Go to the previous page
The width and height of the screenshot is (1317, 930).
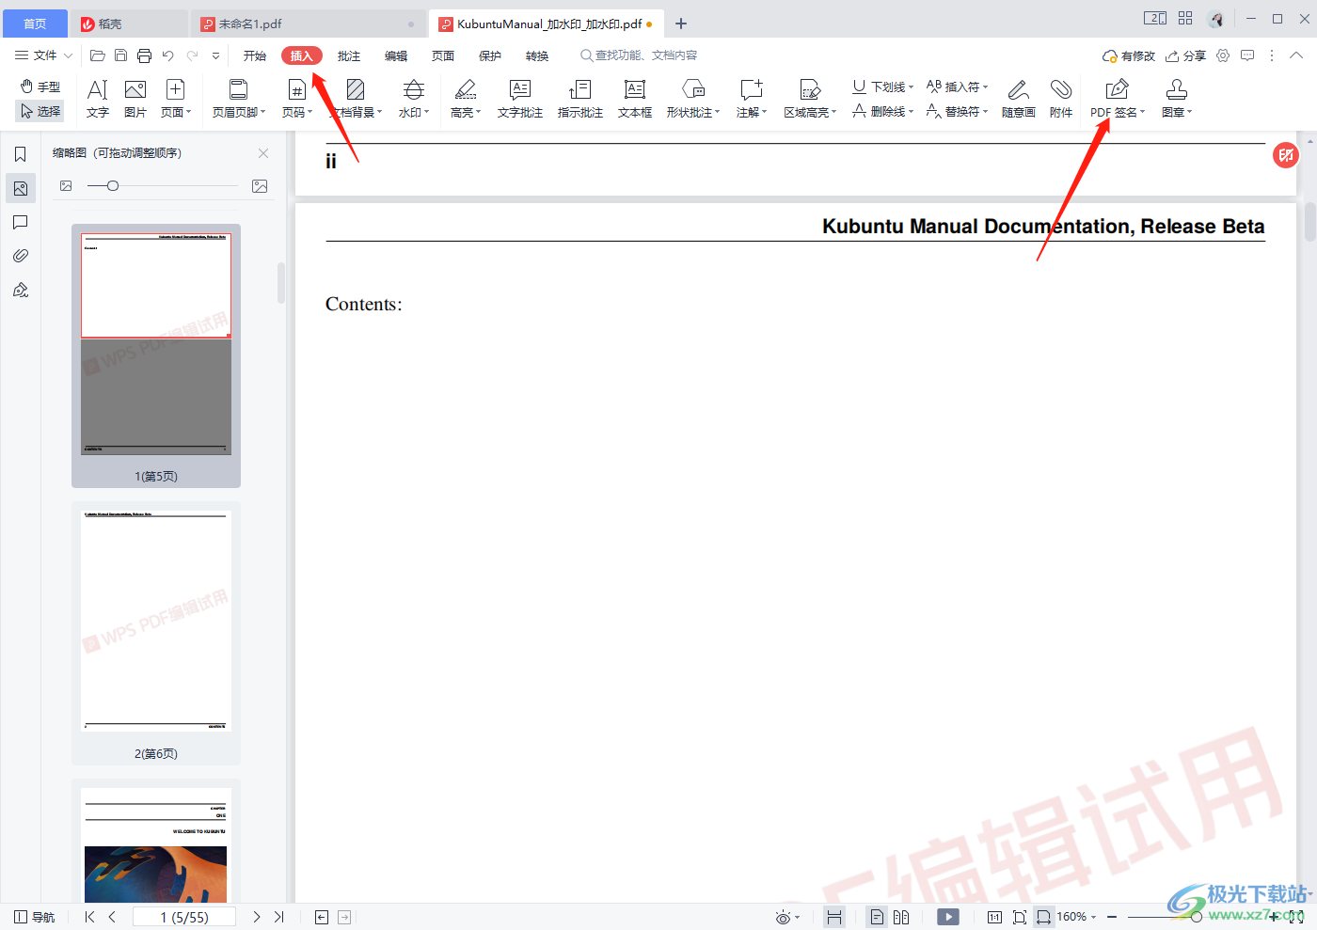tap(113, 917)
